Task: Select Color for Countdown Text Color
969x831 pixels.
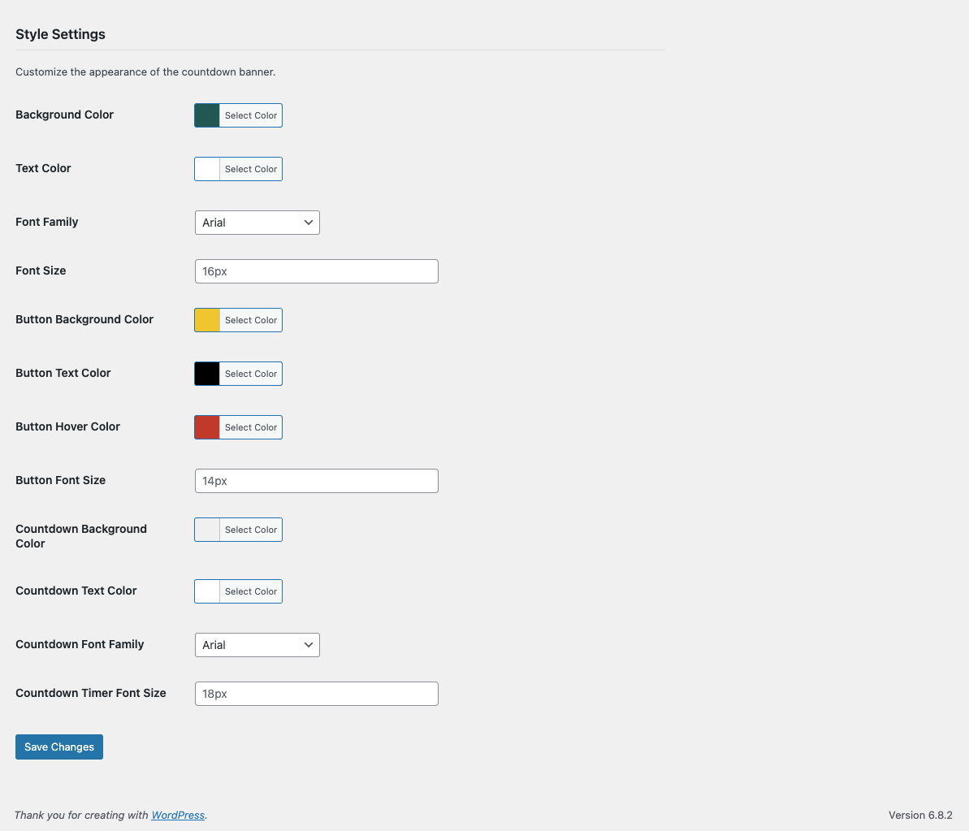Action: click(x=250, y=591)
